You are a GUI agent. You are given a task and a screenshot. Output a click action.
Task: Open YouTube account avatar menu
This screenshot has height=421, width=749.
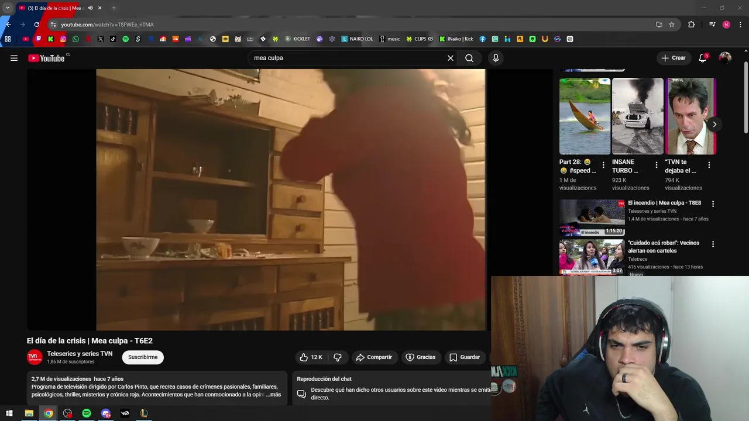[x=725, y=58]
